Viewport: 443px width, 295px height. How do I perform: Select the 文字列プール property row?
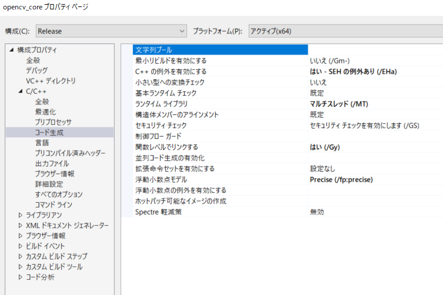pyautogui.click(x=221, y=50)
